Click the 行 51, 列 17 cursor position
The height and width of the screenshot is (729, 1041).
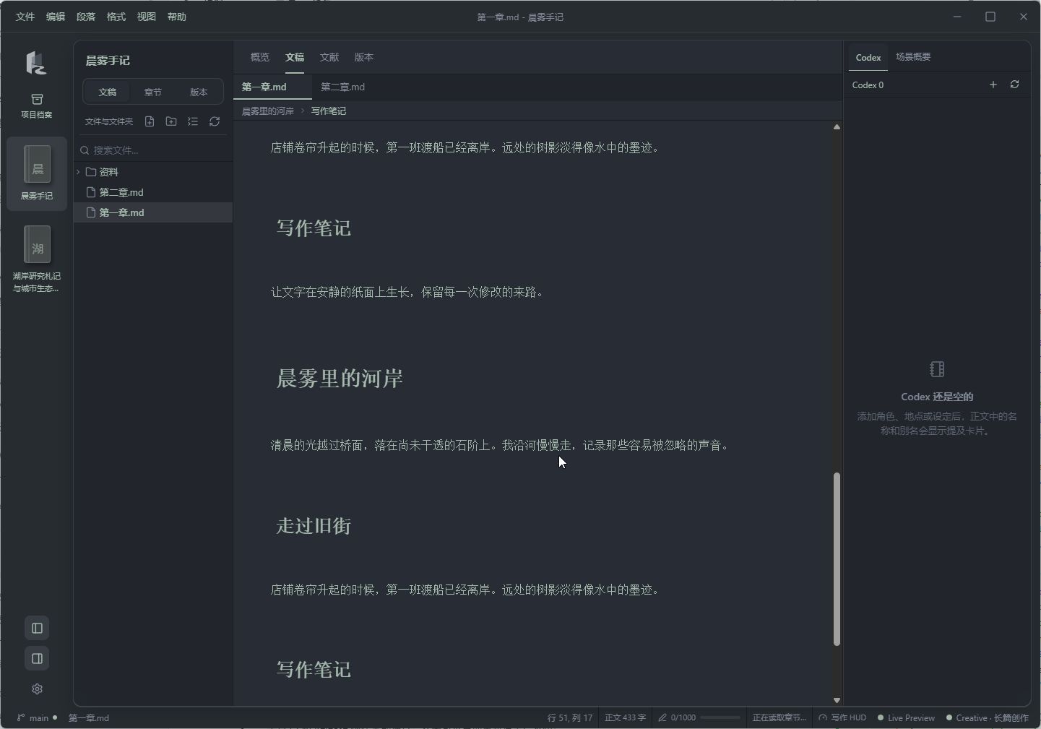coord(570,717)
